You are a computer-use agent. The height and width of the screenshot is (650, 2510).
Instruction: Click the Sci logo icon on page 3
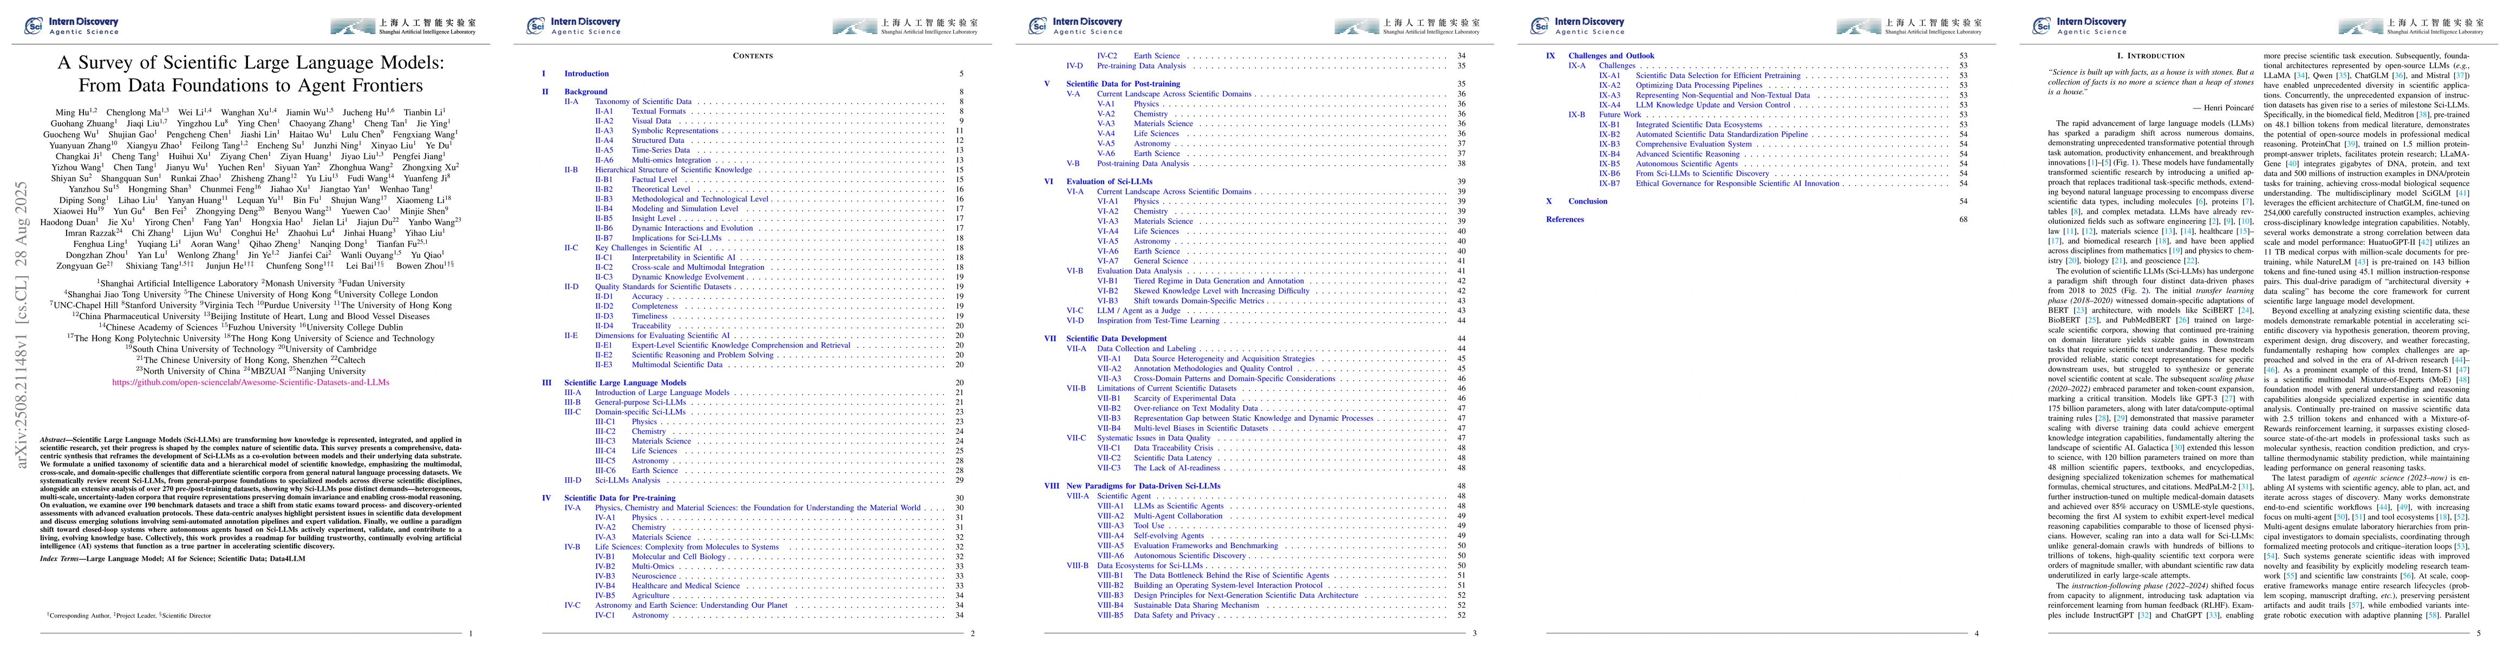tap(1039, 25)
